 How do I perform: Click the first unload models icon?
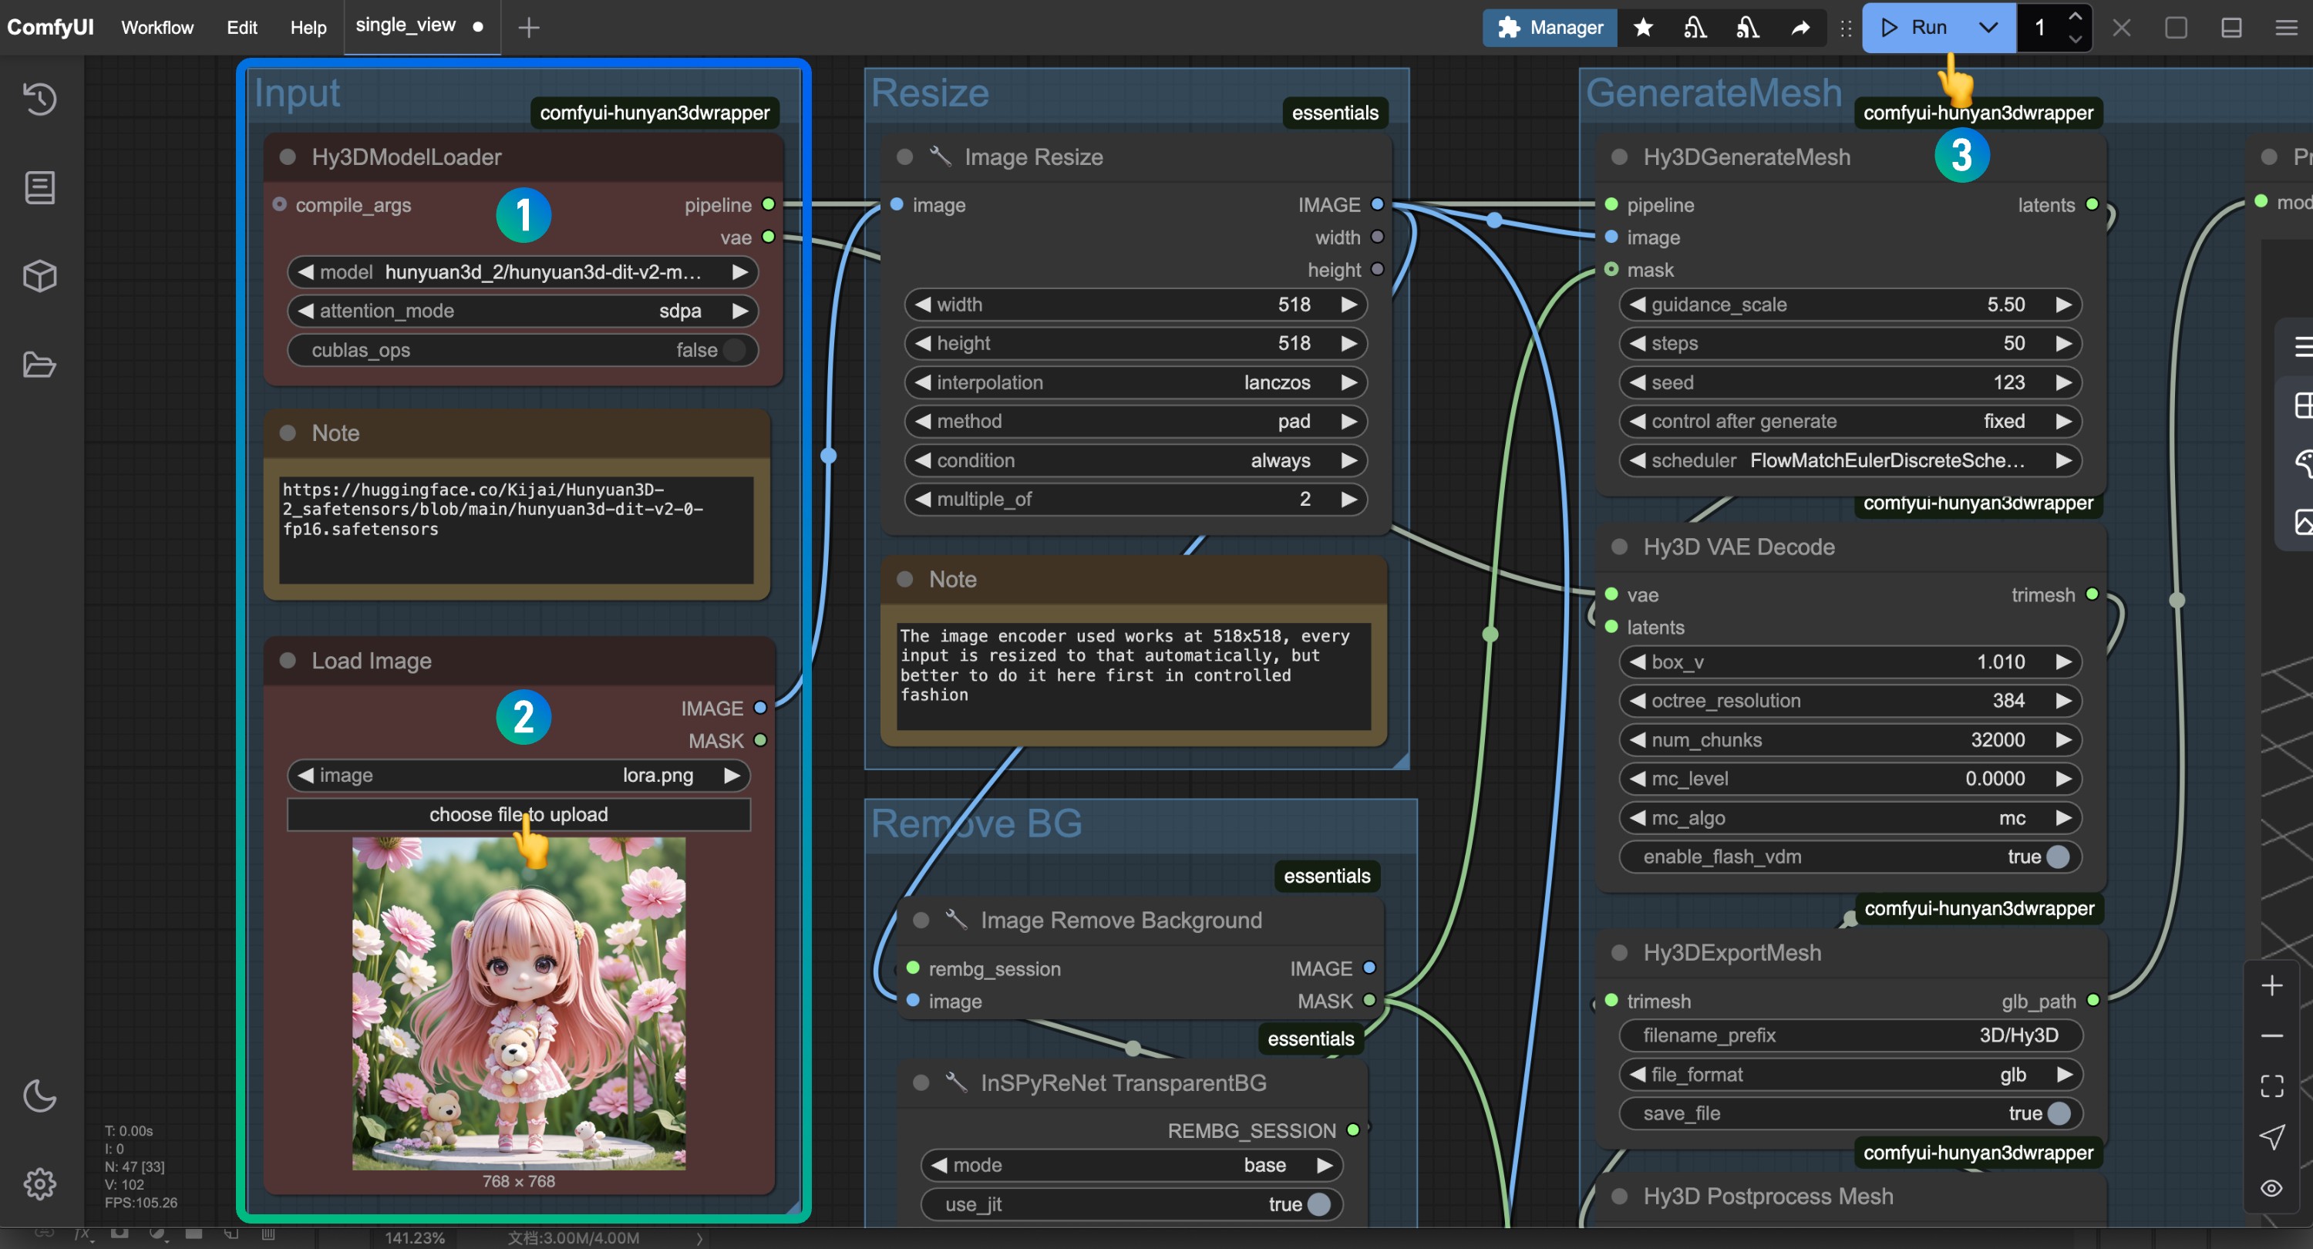tap(1695, 27)
